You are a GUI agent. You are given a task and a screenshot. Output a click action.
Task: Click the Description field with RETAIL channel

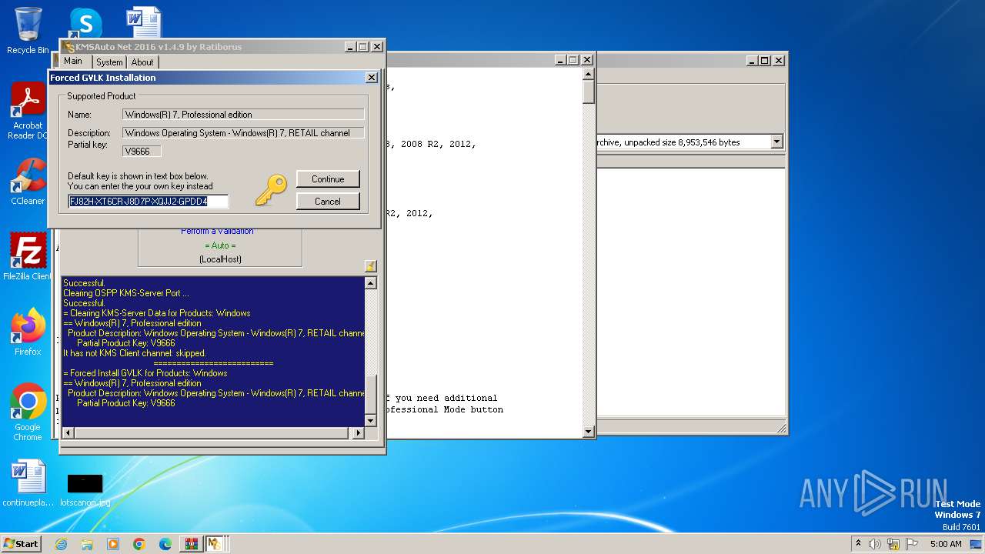(x=243, y=133)
